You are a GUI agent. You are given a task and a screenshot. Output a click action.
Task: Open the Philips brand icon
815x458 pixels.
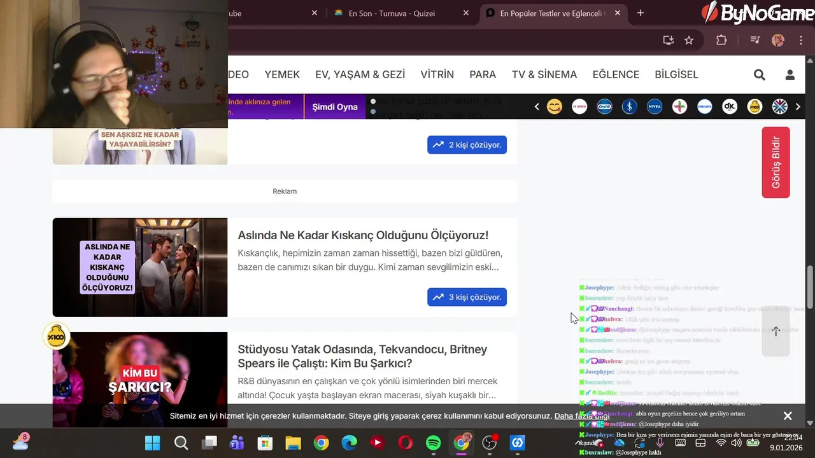704,107
